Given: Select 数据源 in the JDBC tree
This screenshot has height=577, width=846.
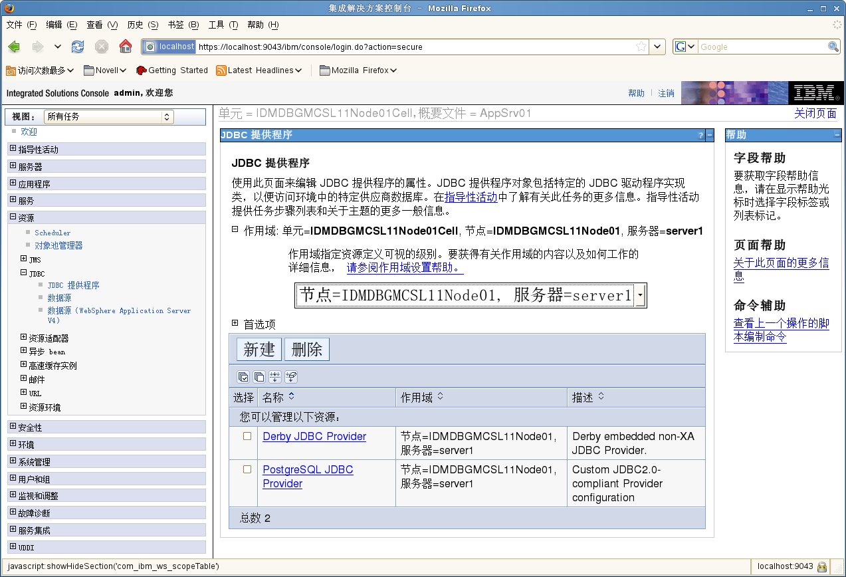Looking at the screenshot, I should (x=59, y=298).
